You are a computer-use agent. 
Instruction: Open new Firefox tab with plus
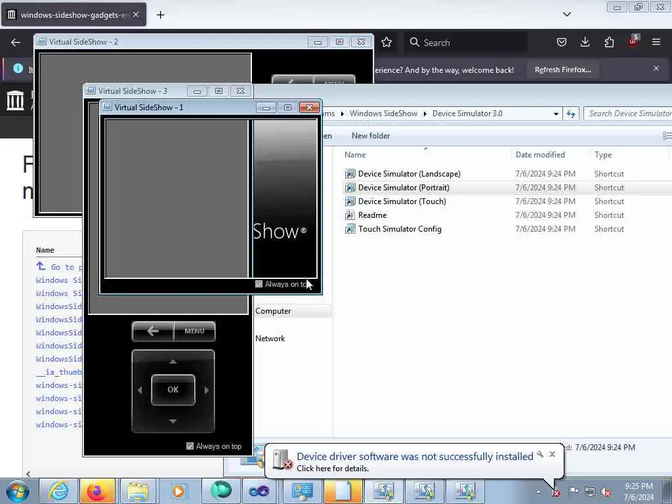point(160,15)
